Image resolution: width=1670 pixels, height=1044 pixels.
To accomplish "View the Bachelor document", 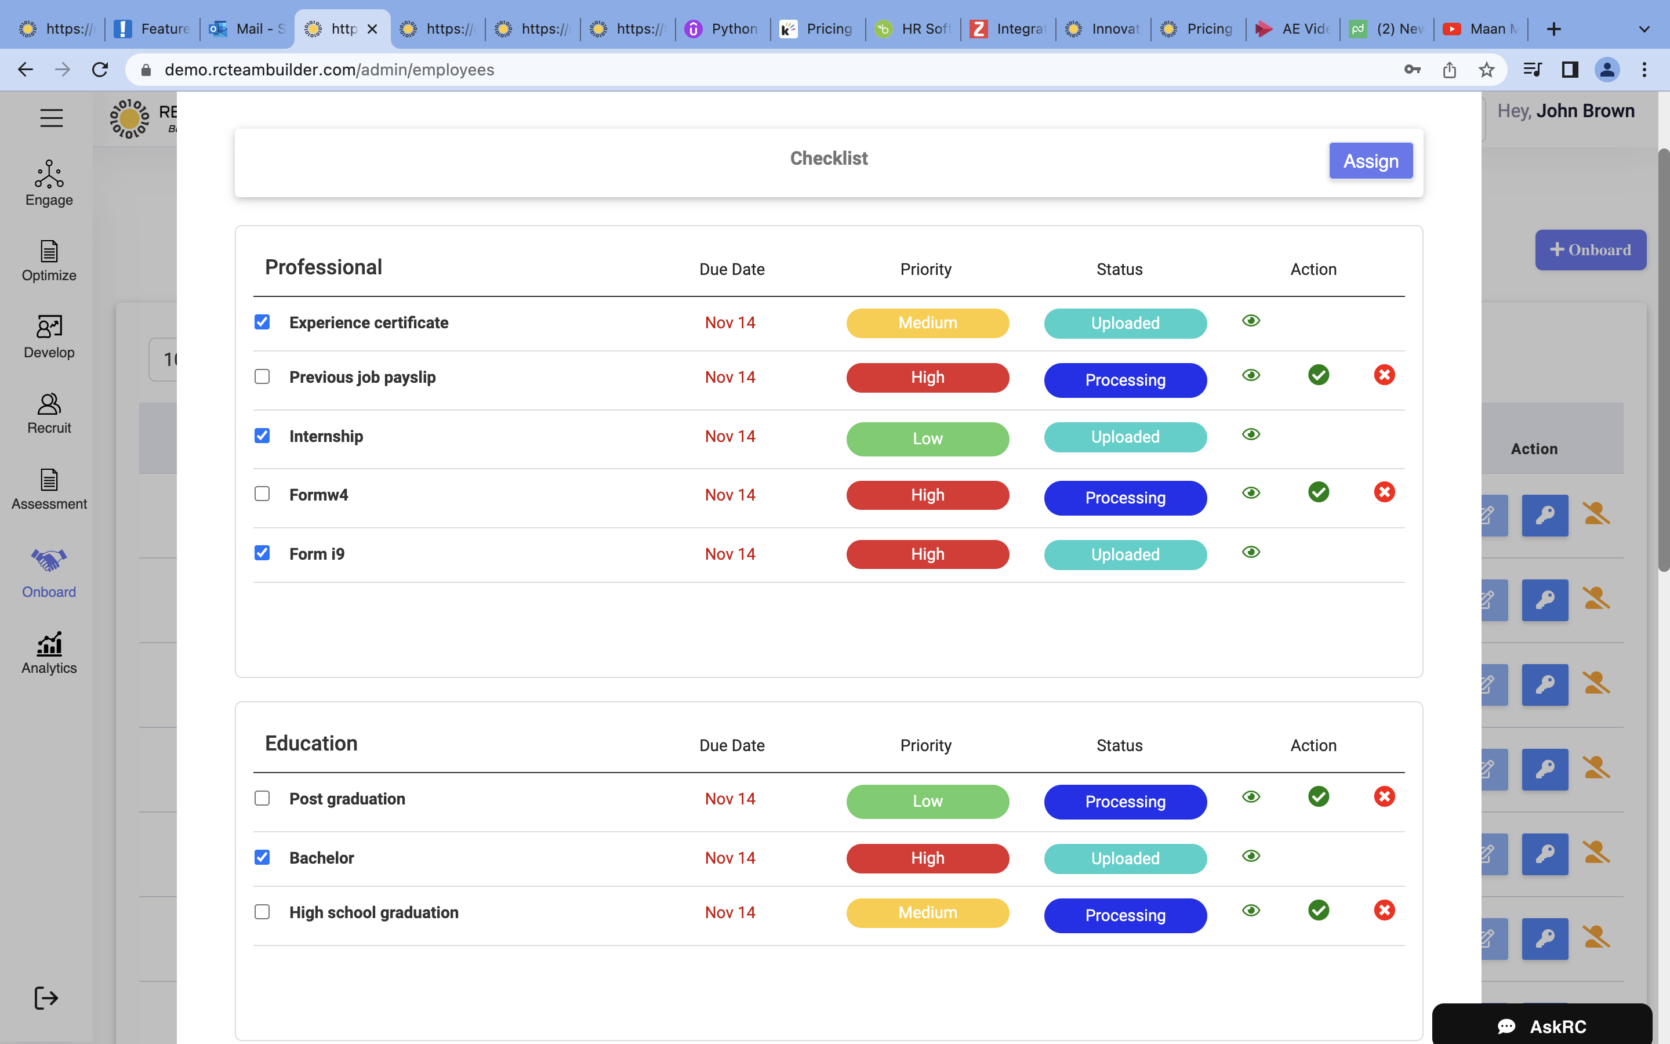I will click(x=1250, y=856).
